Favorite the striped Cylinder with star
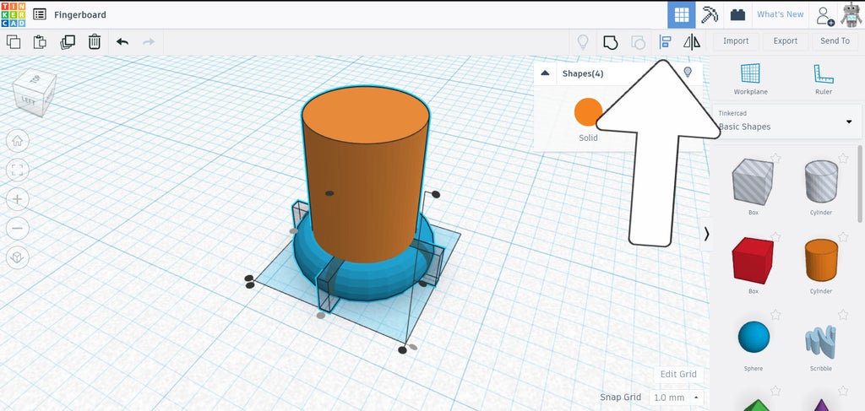 click(843, 158)
